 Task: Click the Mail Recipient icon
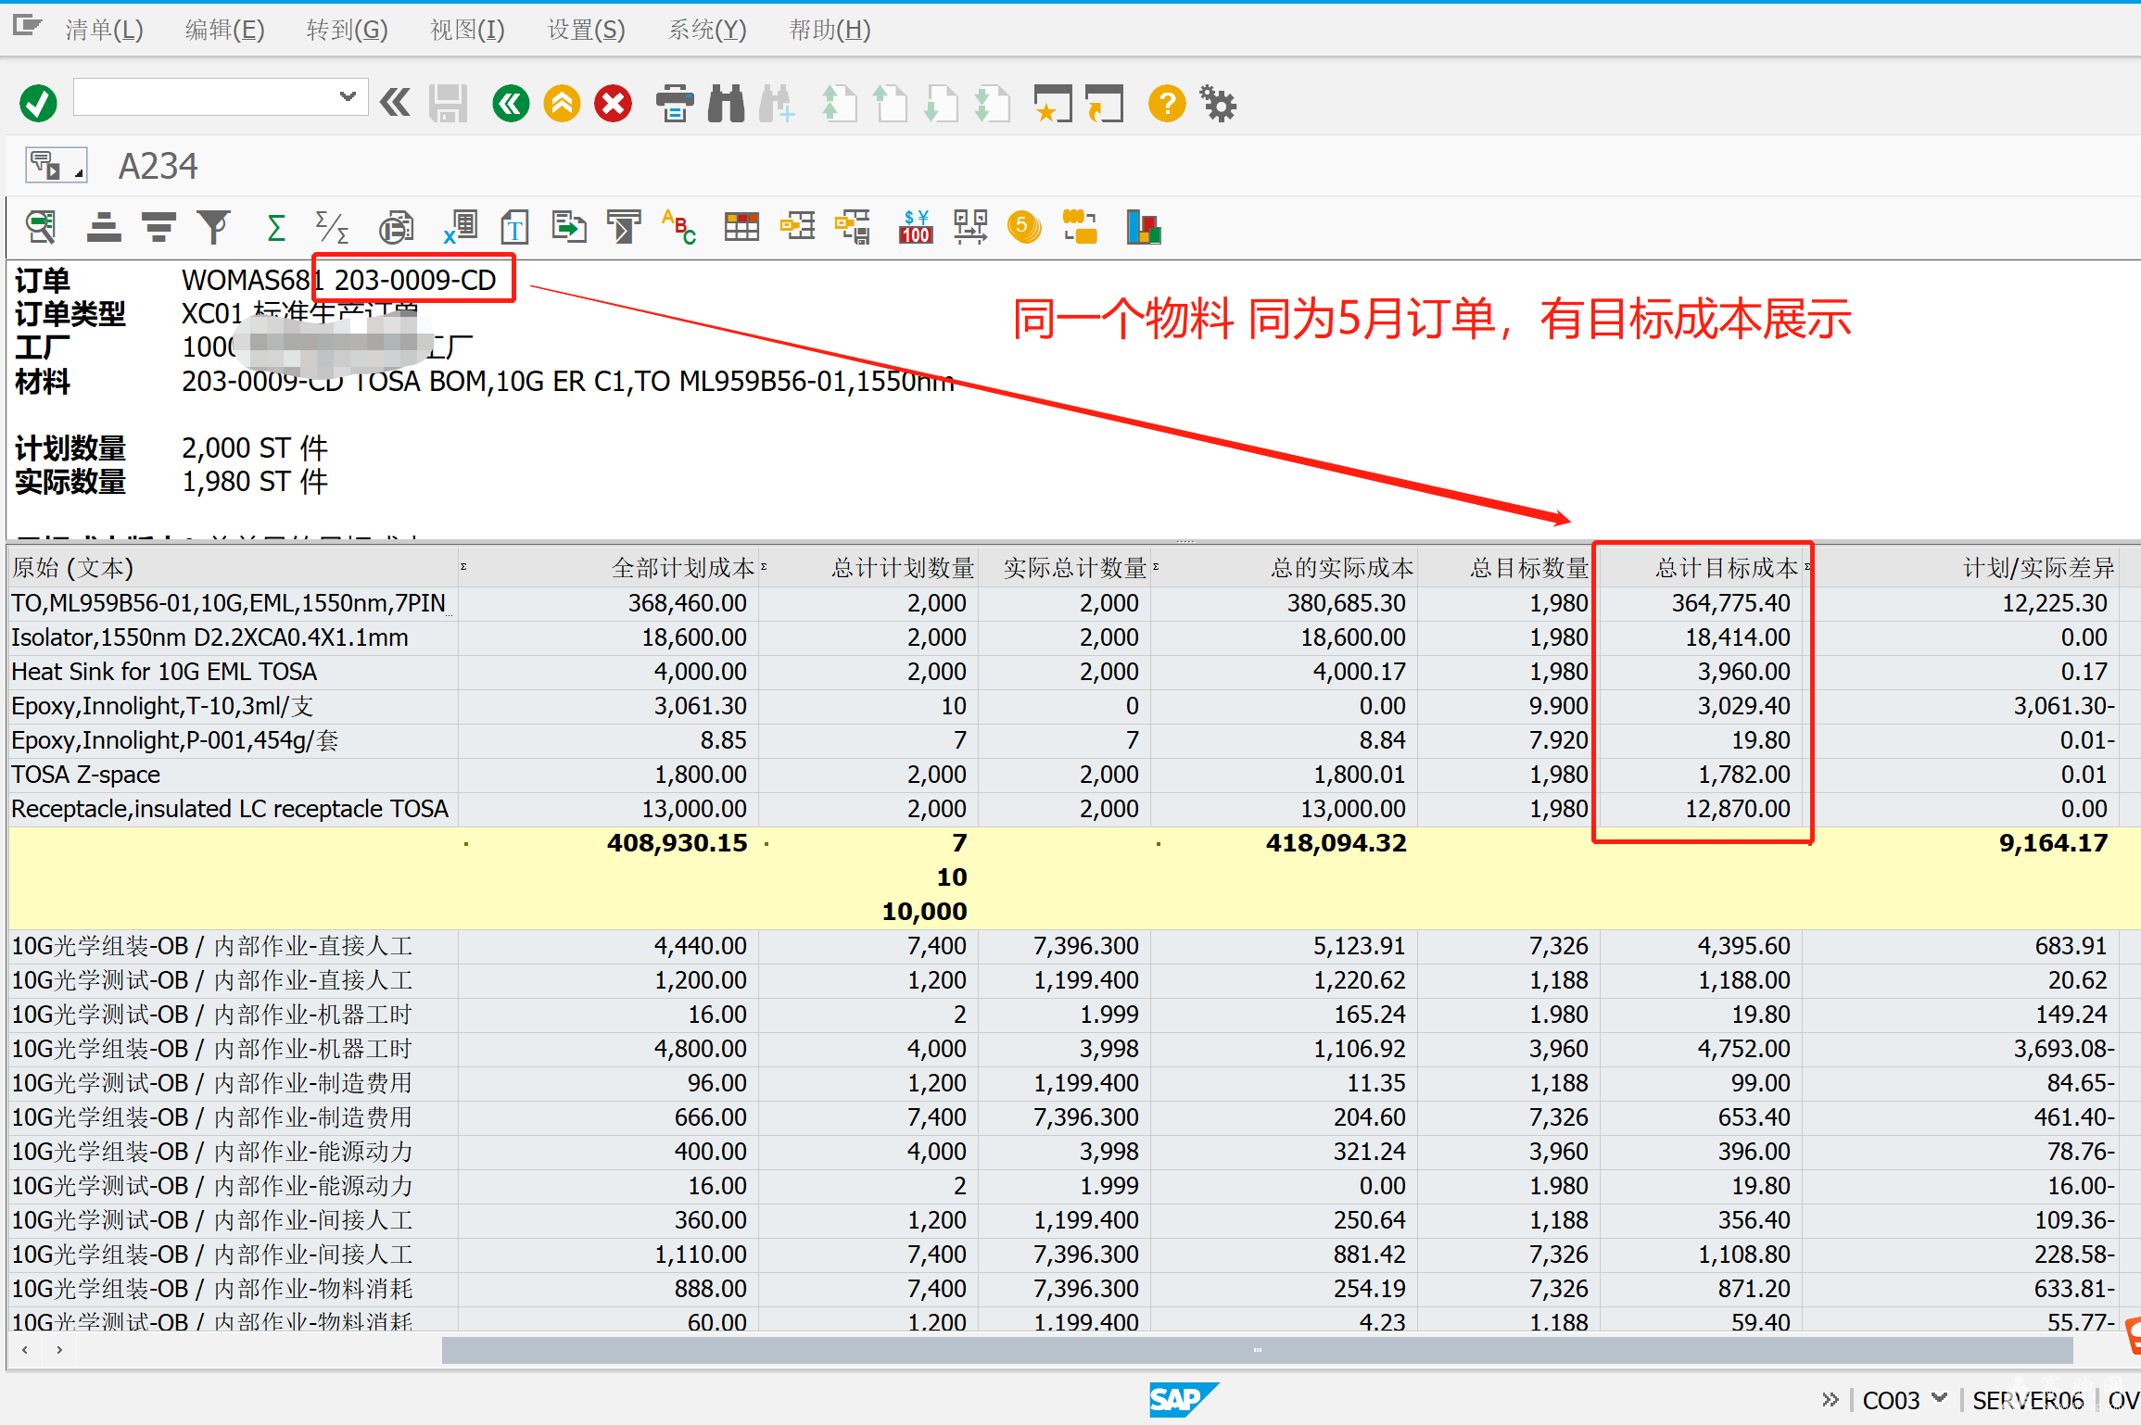point(624,227)
